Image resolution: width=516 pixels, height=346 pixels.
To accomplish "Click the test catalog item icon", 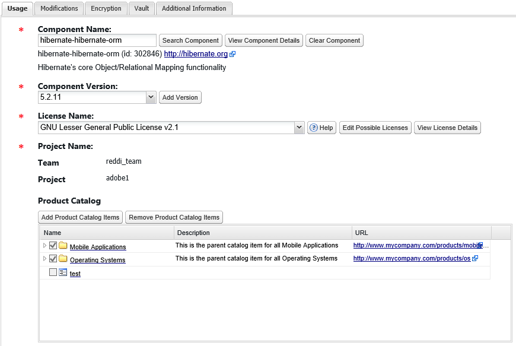I will click(63, 273).
